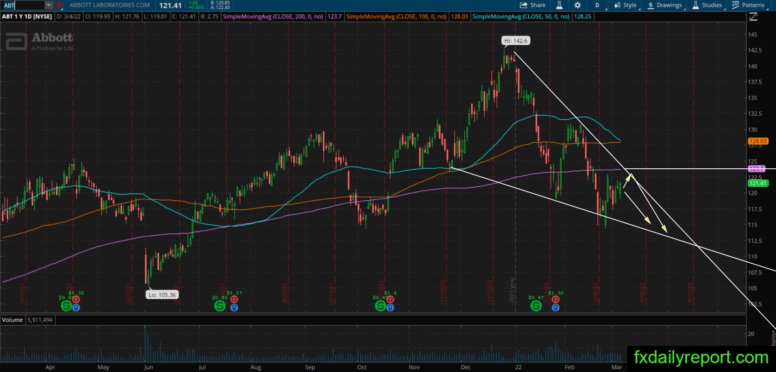Click the April 2021 earnings phone icon

pos(76,299)
